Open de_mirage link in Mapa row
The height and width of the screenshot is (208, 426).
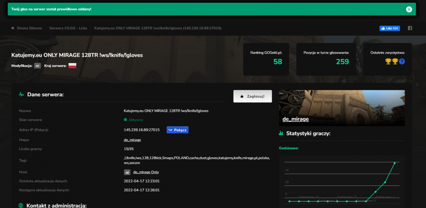coord(132,140)
